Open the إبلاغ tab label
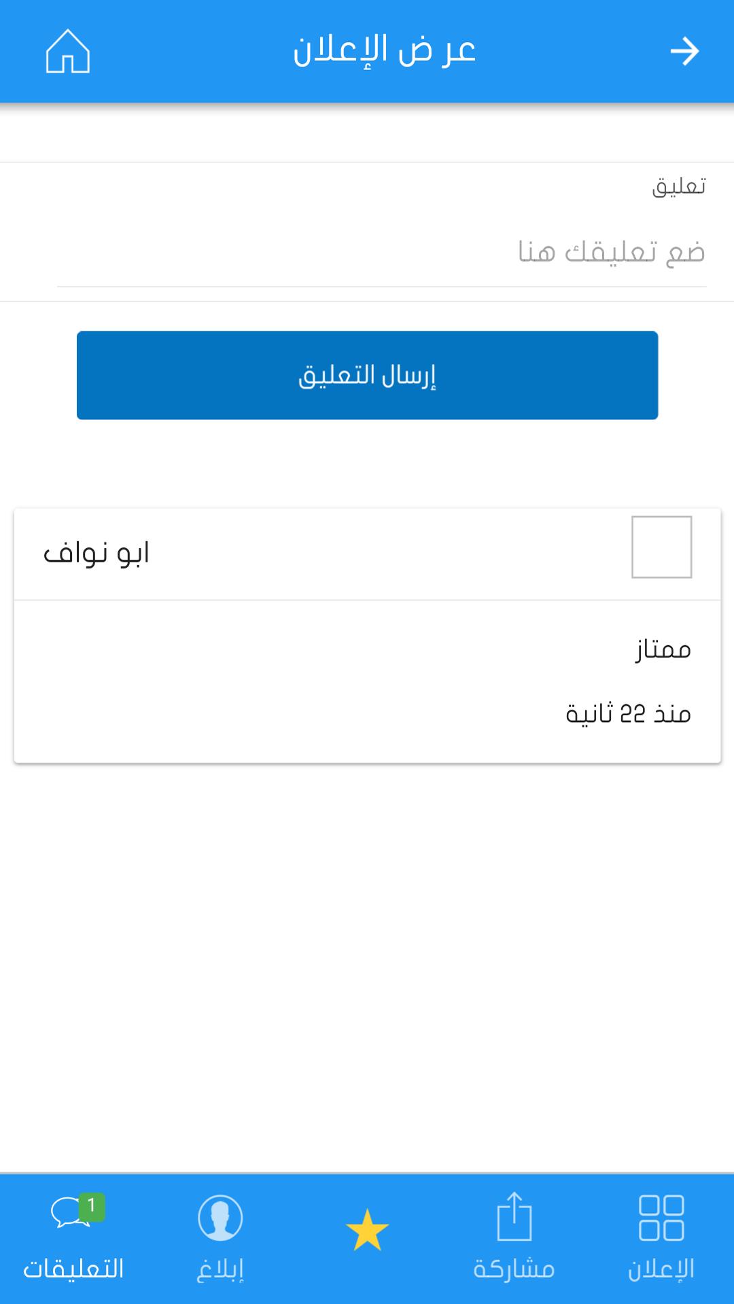The height and width of the screenshot is (1304, 734). [x=220, y=1269]
